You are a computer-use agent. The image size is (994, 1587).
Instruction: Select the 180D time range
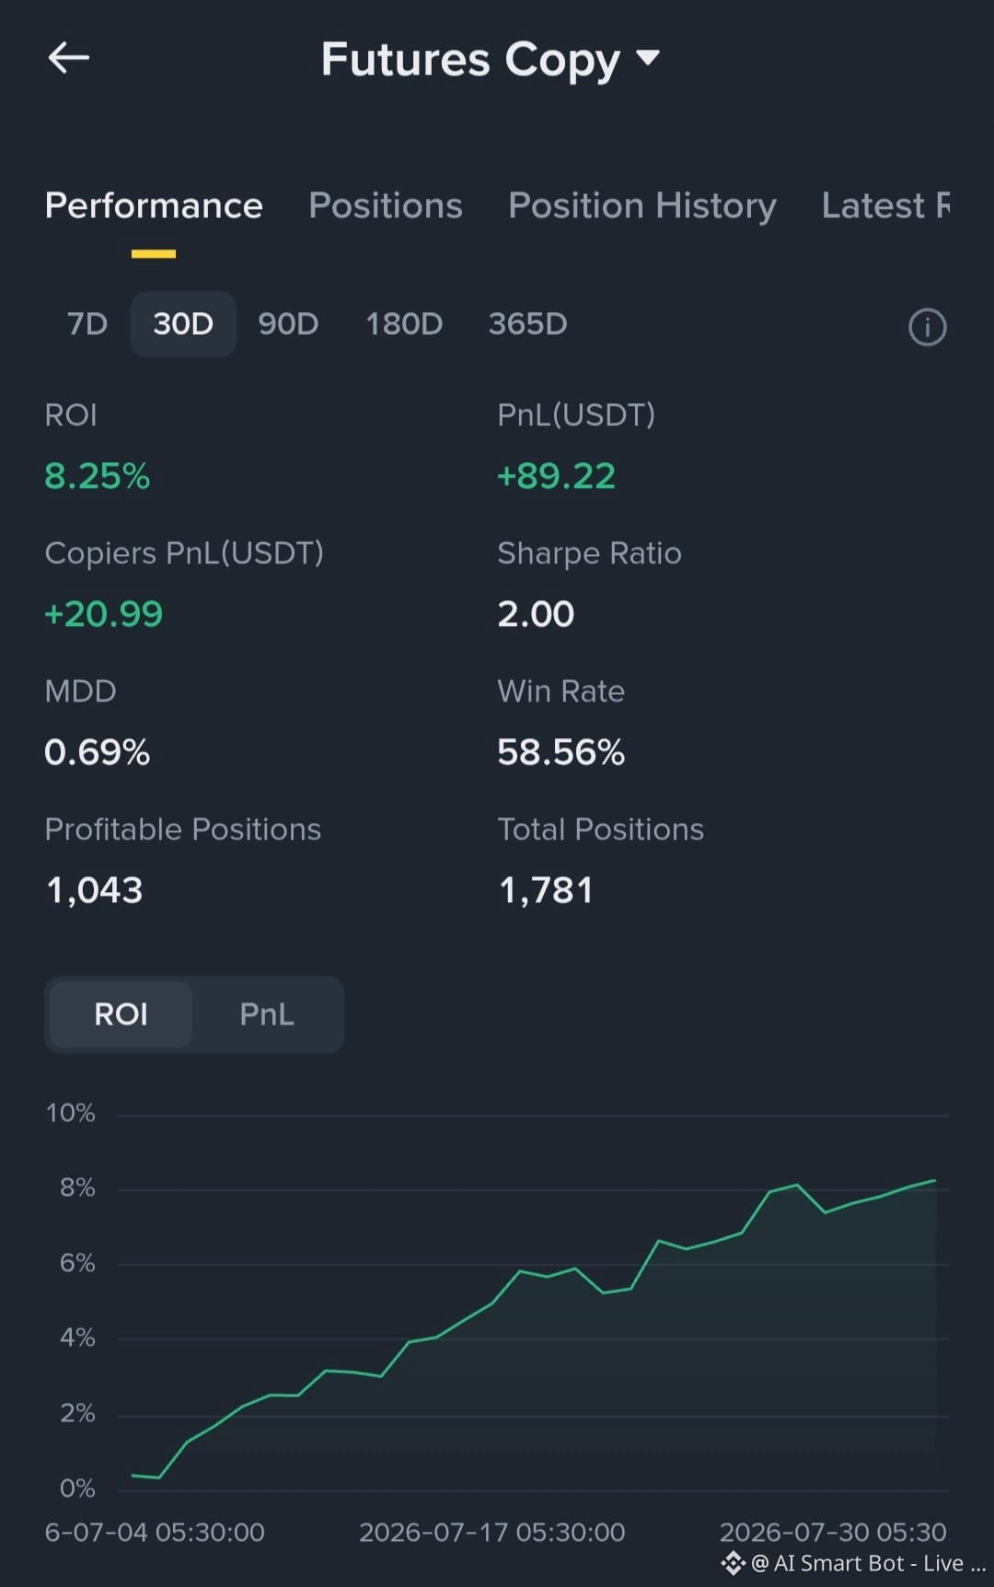pos(404,324)
